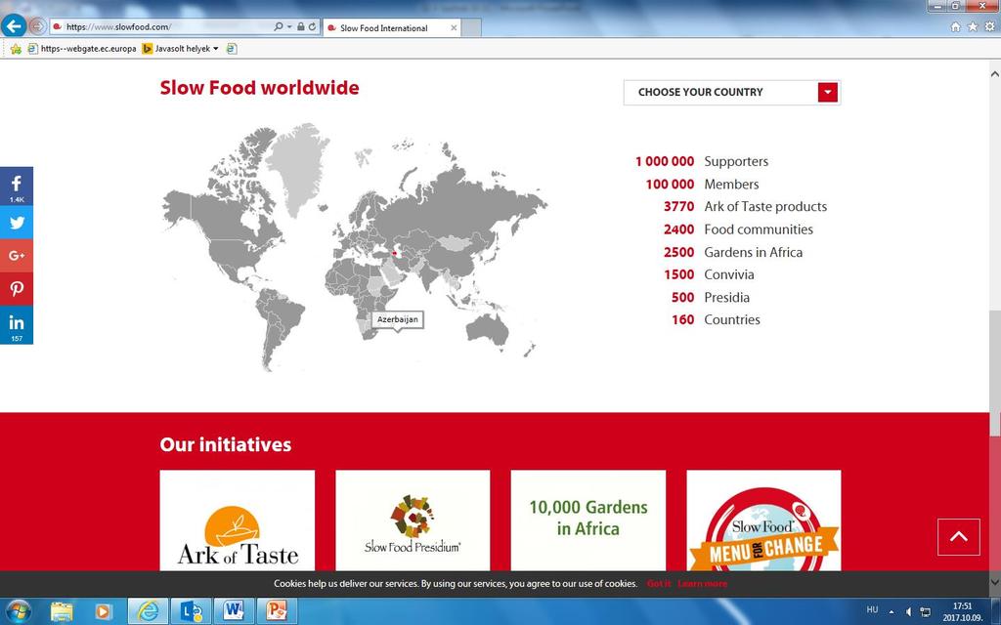
Task: Share page on Pinterest
Action: (17, 289)
